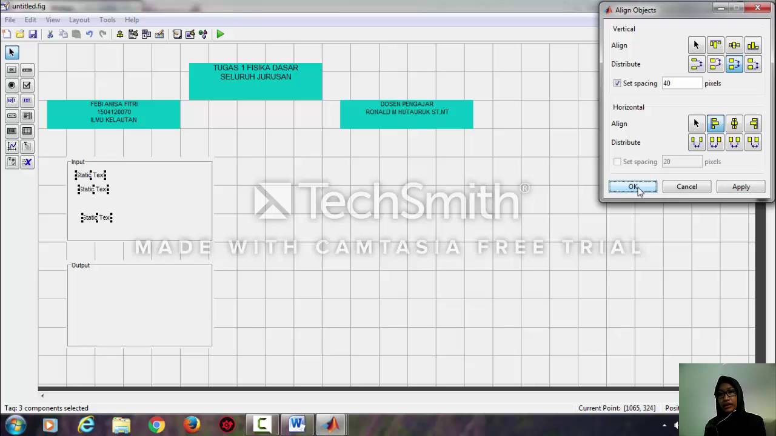Choose the Push Button component in the palette
776x436 pixels.
(x=12, y=70)
